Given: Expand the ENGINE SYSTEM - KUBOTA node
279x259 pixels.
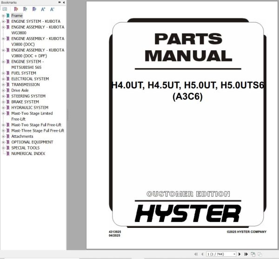Looking at the screenshot, I should (3, 21).
